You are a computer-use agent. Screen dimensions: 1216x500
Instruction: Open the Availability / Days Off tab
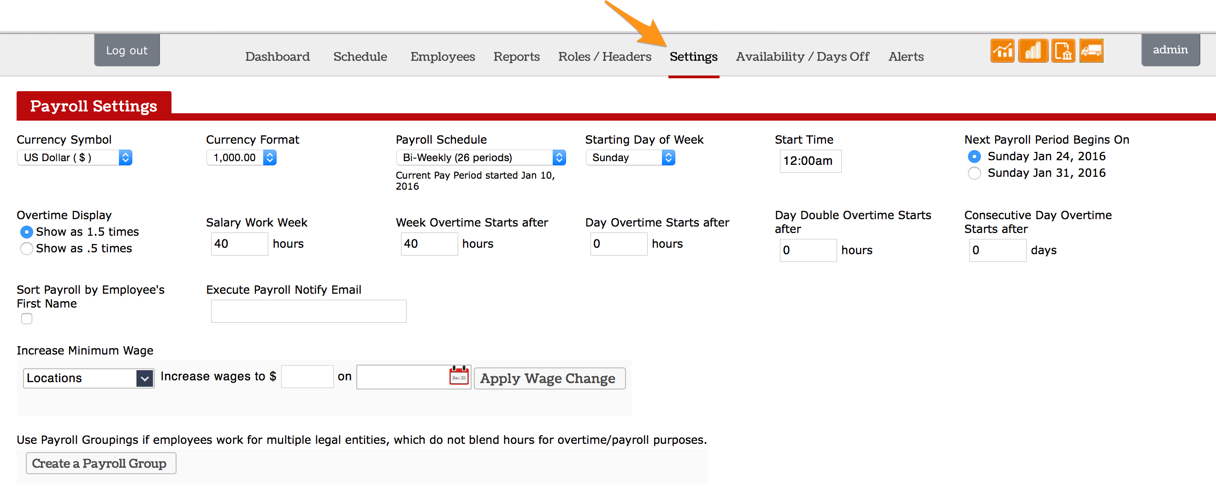tap(802, 57)
